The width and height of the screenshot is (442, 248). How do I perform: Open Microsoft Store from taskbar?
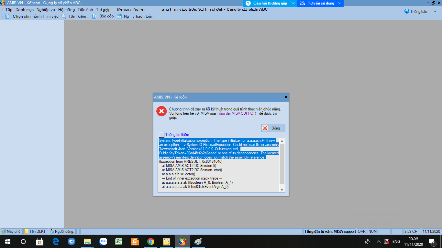pyautogui.click(x=39, y=242)
